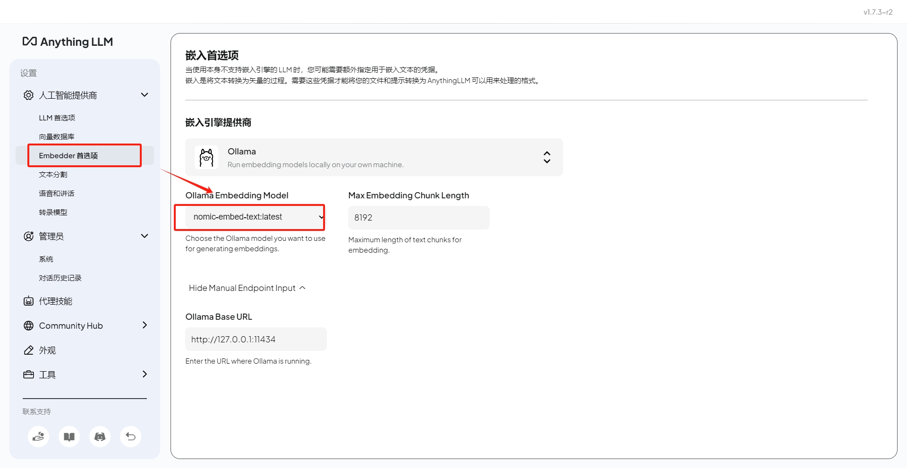Click the v1.7.3-r2 version label
The height and width of the screenshot is (468, 907).
878,12
